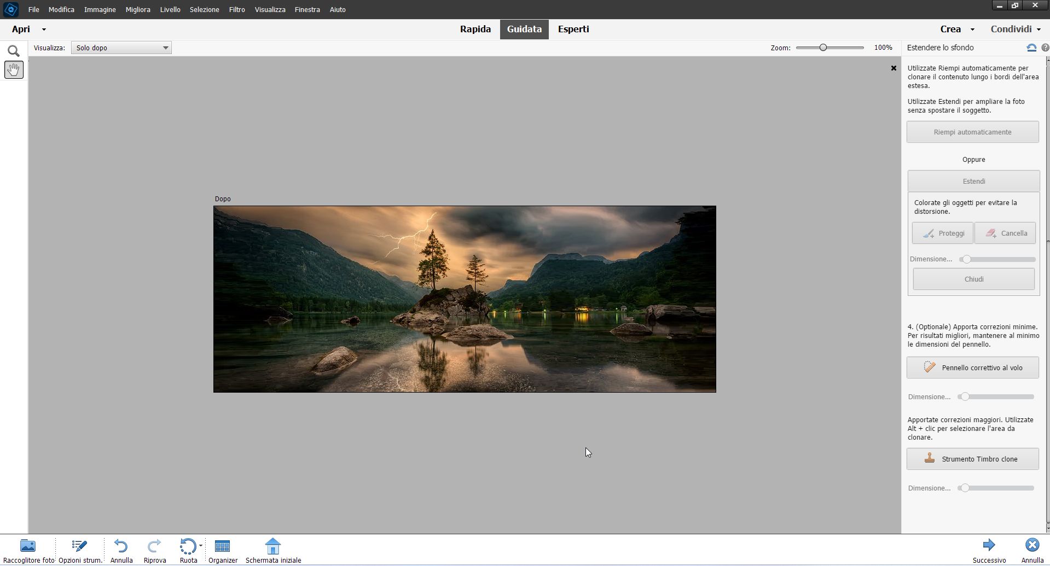Adjust Pennello correttivo Dimensione slider
Screen dimensions: 1050x566
click(x=965, y=396)
